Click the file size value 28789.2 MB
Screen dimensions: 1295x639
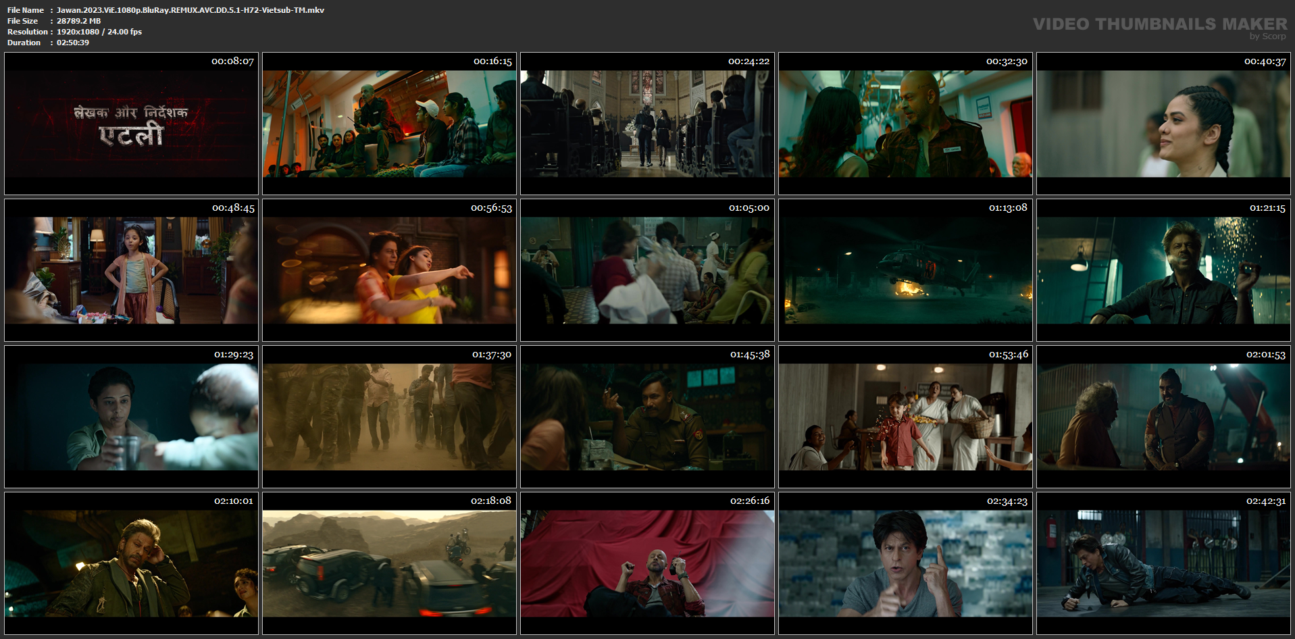click(78, 21)
